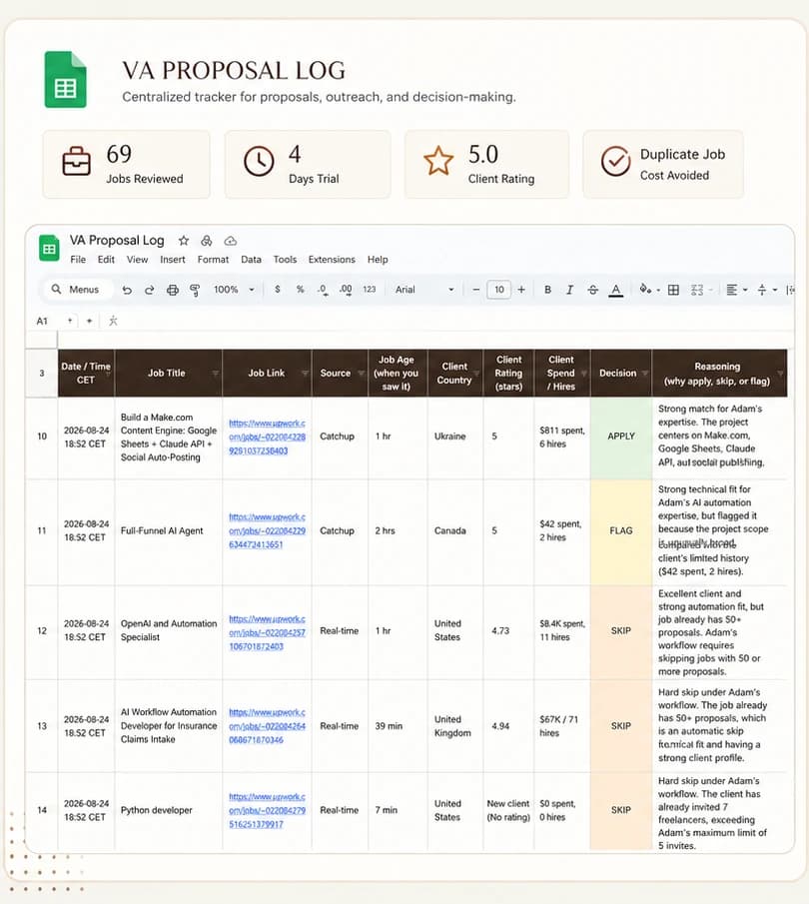The width and height of the screenshot is (809, 904).
Task: Open the job link for OpenAI and Automation Specialist
Action: coord(267,632)
